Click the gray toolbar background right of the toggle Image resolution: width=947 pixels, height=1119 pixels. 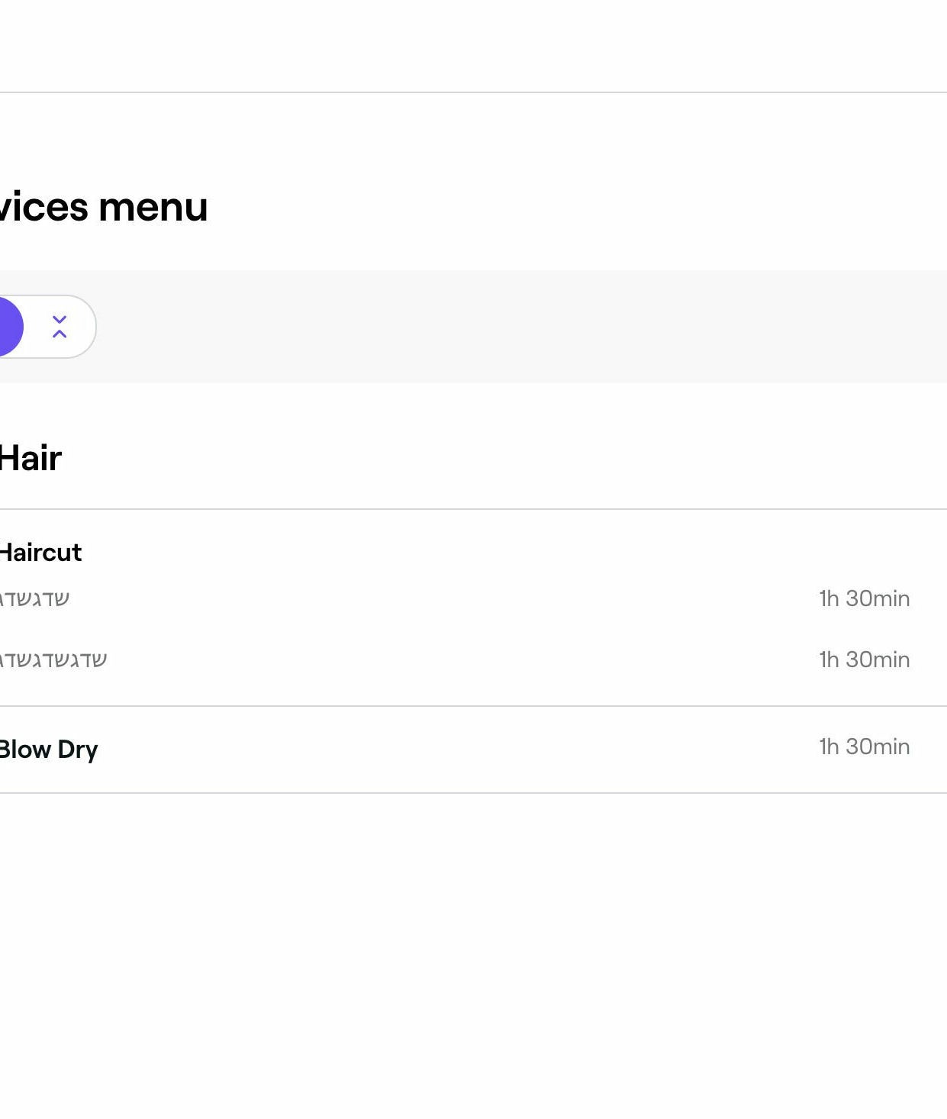[519, 327]
